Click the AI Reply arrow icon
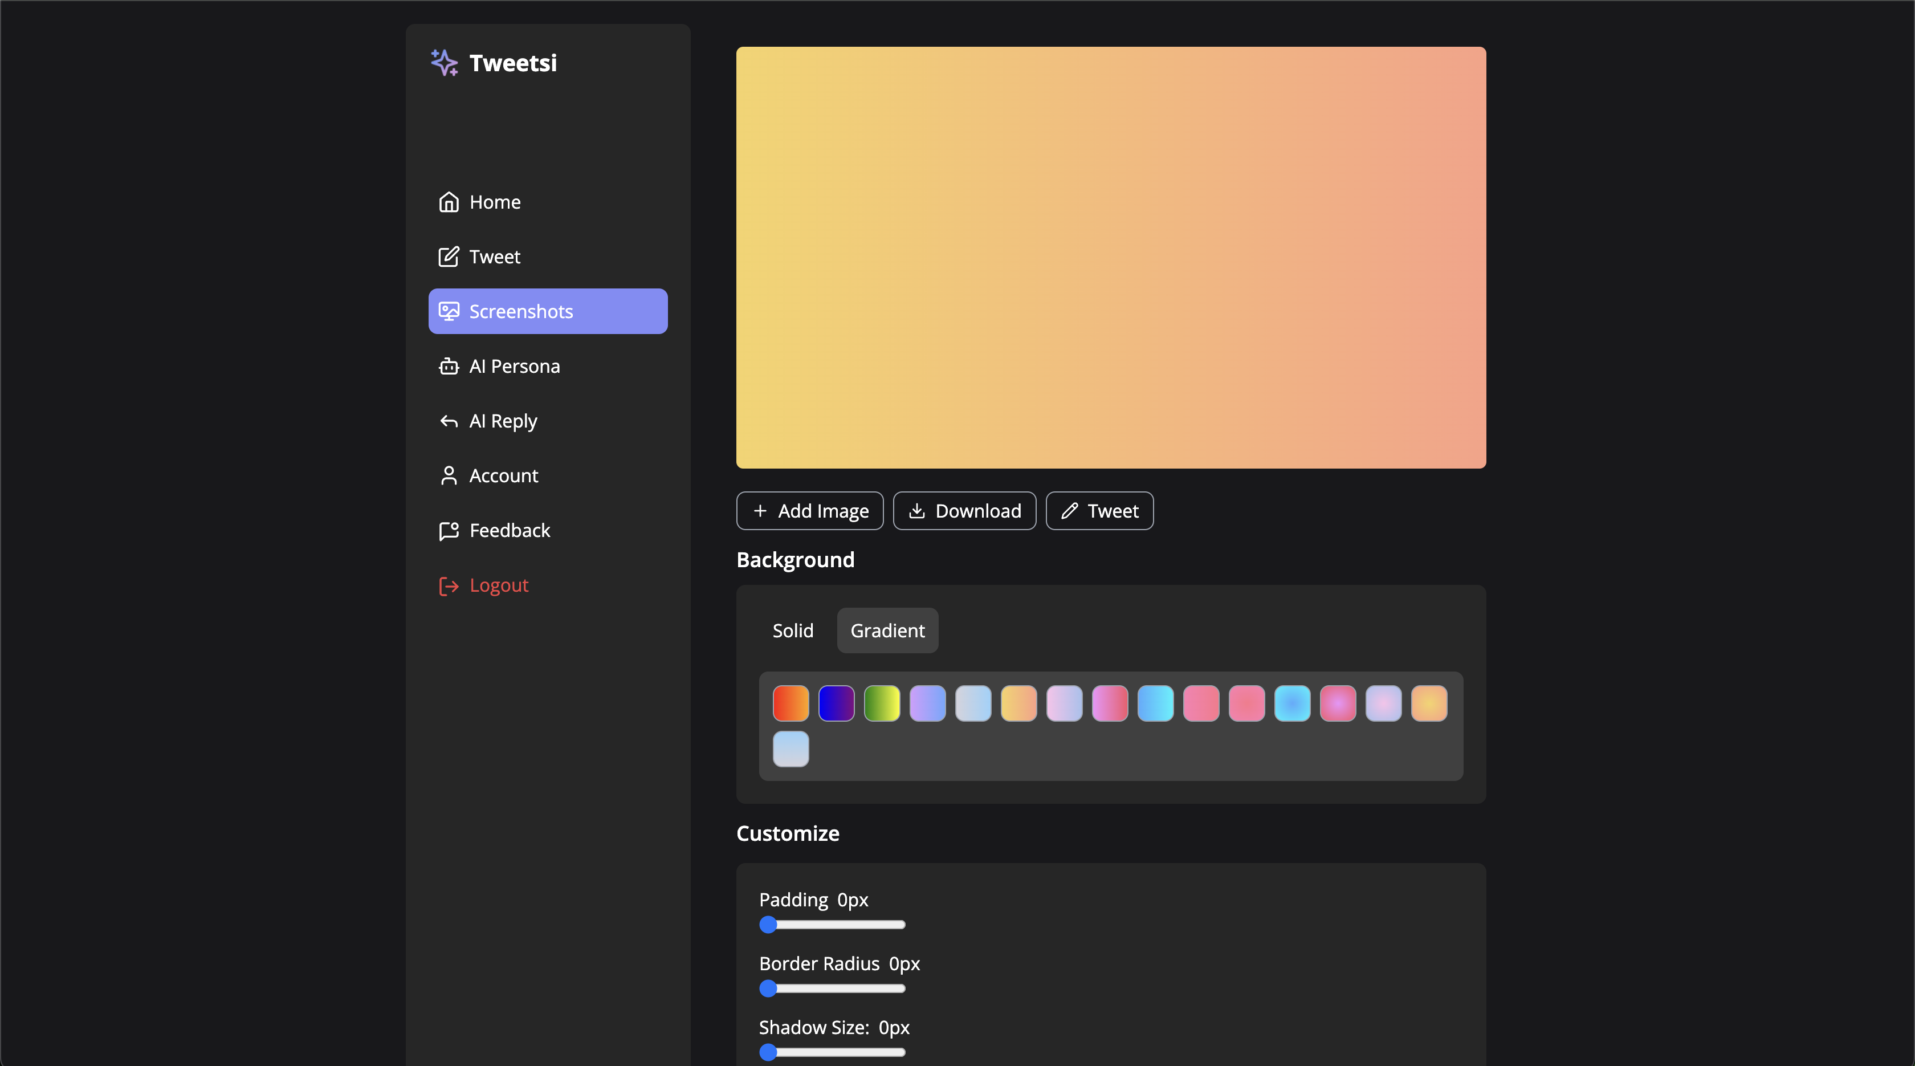 (x=449, y=421)
